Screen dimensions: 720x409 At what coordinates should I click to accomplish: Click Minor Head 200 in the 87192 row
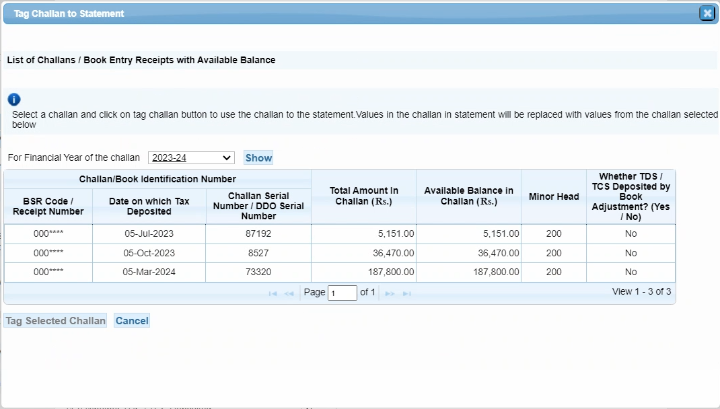554,233
